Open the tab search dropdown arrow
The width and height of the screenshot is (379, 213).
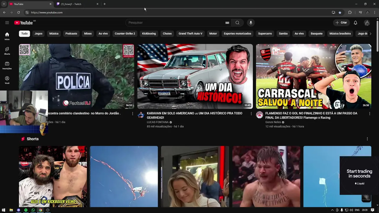coord(4,4)
